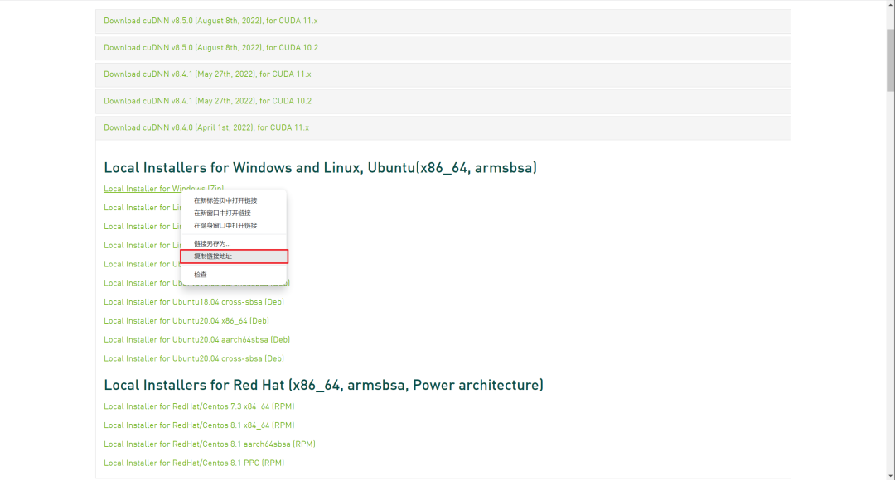
Task: Expand cuDNN v8.5.0 for CUDA 11.x section
Action: point(443,21)
